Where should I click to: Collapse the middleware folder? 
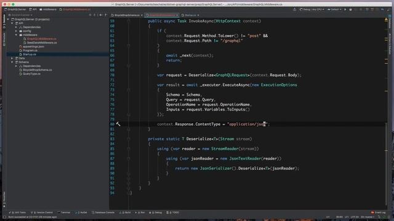(x=16, y=35)
